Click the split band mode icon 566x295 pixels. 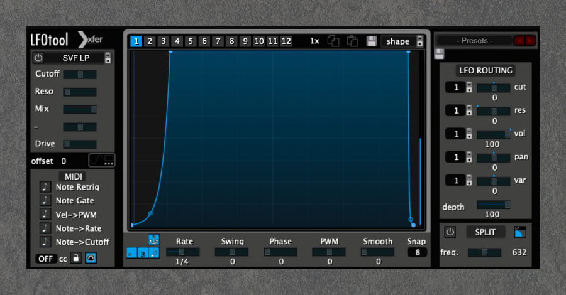click(520, 232)
